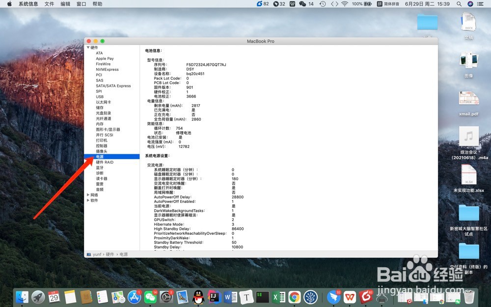Select ATA in the hardware list
Viewport: 491px width, 307px height.
(x=99, y=53)
